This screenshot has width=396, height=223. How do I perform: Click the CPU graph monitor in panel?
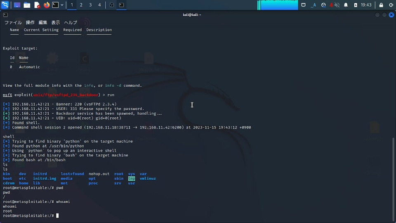click(278, 5)
